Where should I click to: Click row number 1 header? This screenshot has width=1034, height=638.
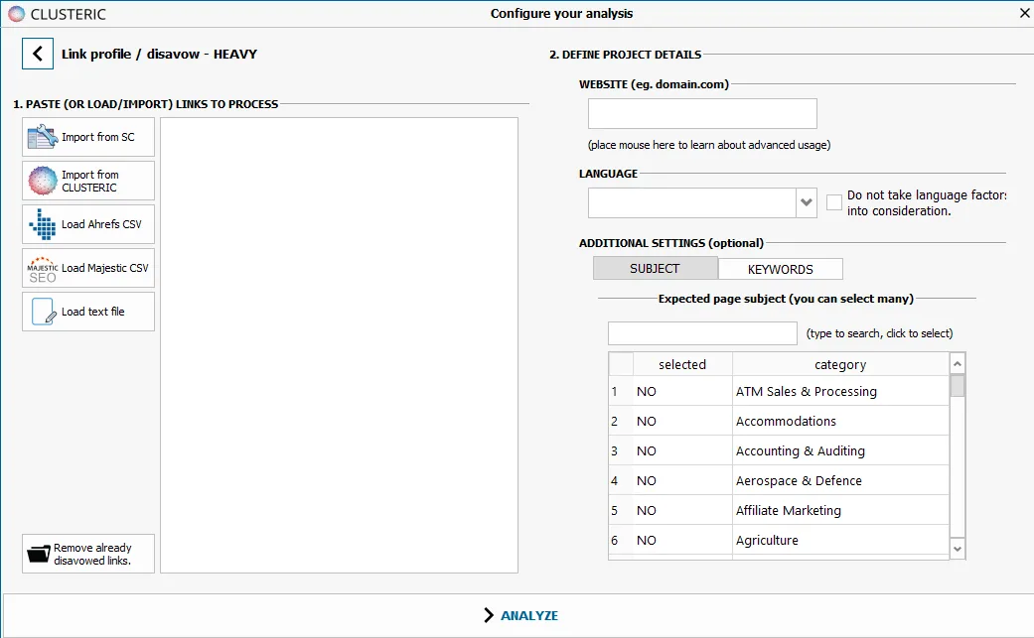click(621, 391)
